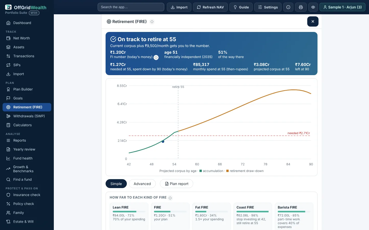Open Calculators in the sidebar

pyautogui.click(x=27, y=125)
